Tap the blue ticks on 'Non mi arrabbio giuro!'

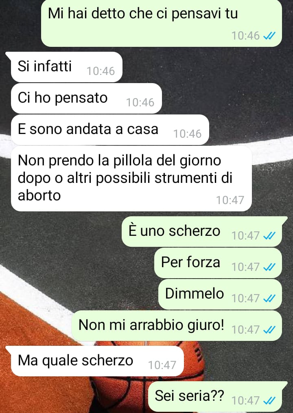pos(269,330)
